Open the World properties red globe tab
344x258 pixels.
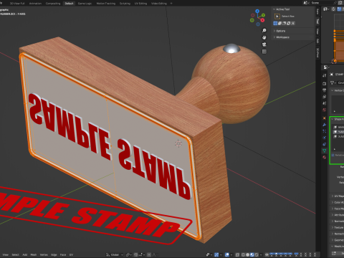(x=324, y=110)
